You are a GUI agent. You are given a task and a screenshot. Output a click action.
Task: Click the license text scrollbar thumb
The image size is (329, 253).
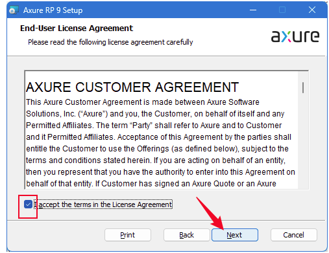point(303,87)
